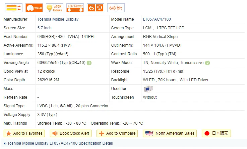247x149 pixels.
Task: Click the ≥70K Hours lightbulb icon
Action: point(55,8)
